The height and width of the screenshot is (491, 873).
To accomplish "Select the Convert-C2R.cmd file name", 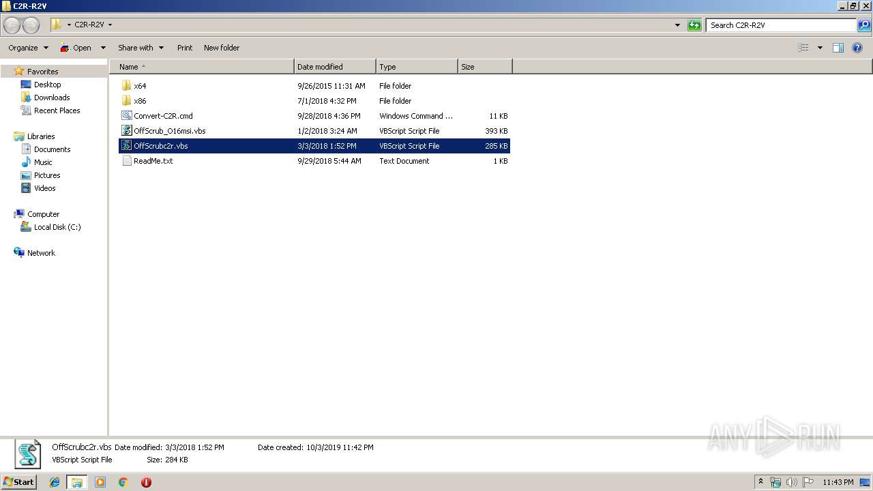I will [163, 116].
